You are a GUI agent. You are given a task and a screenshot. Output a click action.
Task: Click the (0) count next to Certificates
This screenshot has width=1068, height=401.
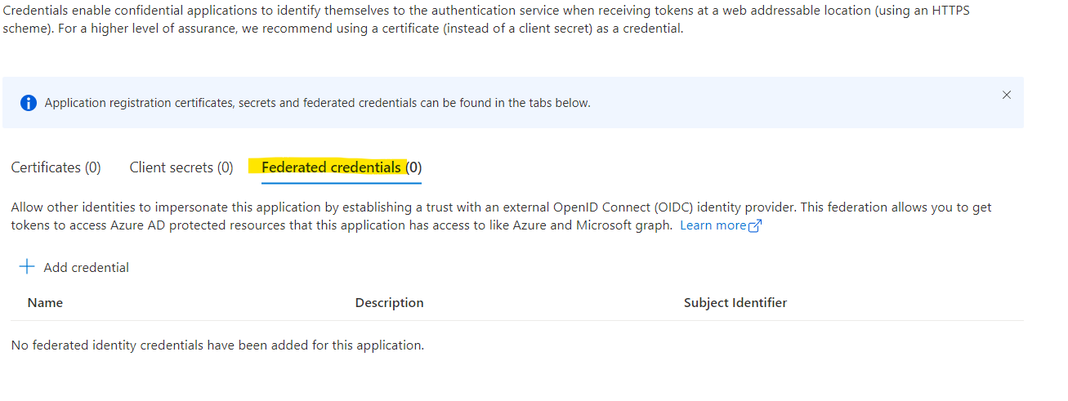(92, 167)
